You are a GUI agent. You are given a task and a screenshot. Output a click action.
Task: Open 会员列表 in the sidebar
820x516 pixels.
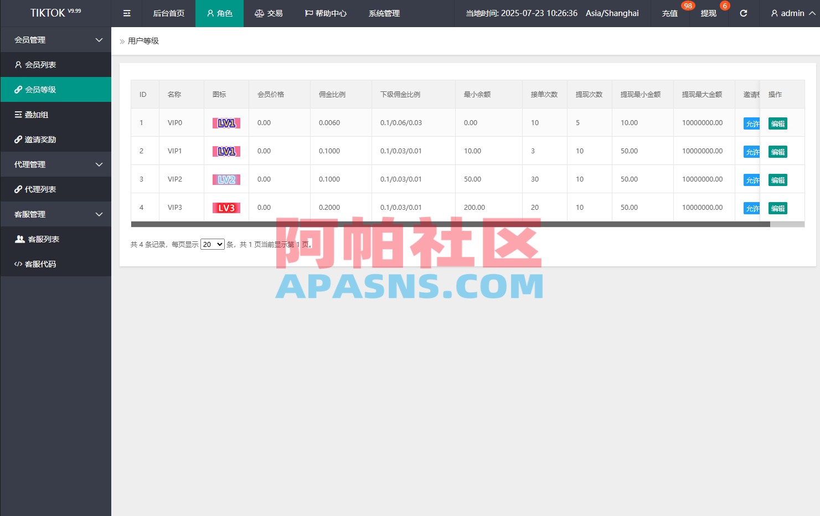tap(55, 65)
